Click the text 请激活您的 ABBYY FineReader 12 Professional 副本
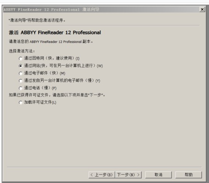The width and height of the screenshot is (209, 183). (51, 42)
